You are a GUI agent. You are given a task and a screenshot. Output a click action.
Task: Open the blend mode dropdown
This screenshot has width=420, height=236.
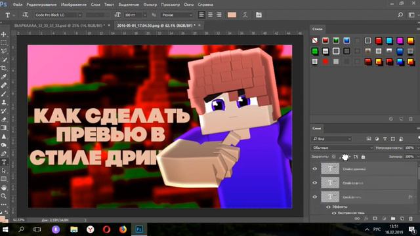[342, 147]
